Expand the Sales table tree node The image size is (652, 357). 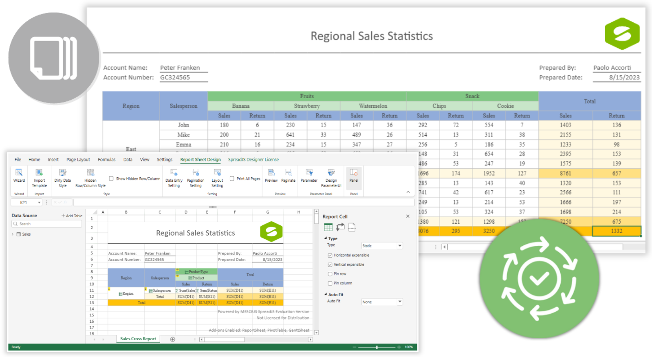13,234
